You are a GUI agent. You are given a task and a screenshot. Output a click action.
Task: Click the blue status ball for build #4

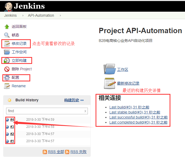7,120
